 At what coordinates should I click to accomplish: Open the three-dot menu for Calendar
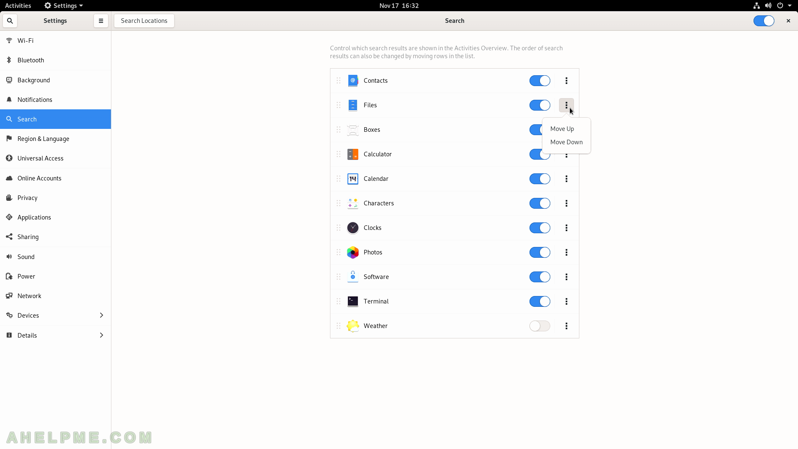tap(566, 179)
